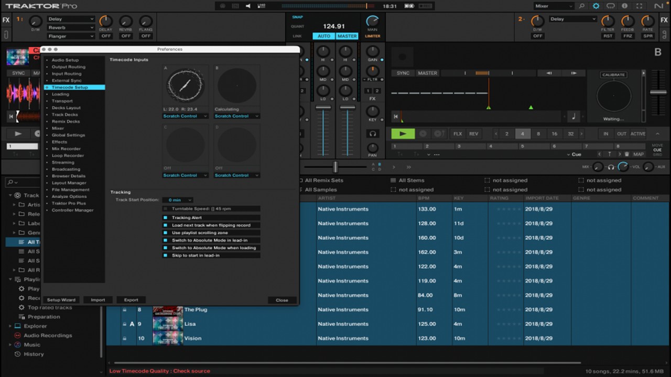Screen dimensions: 671x377
Task: Click the headphone monitor icon on channel strip
Action: pyautogui.click(x=373, y=134)
